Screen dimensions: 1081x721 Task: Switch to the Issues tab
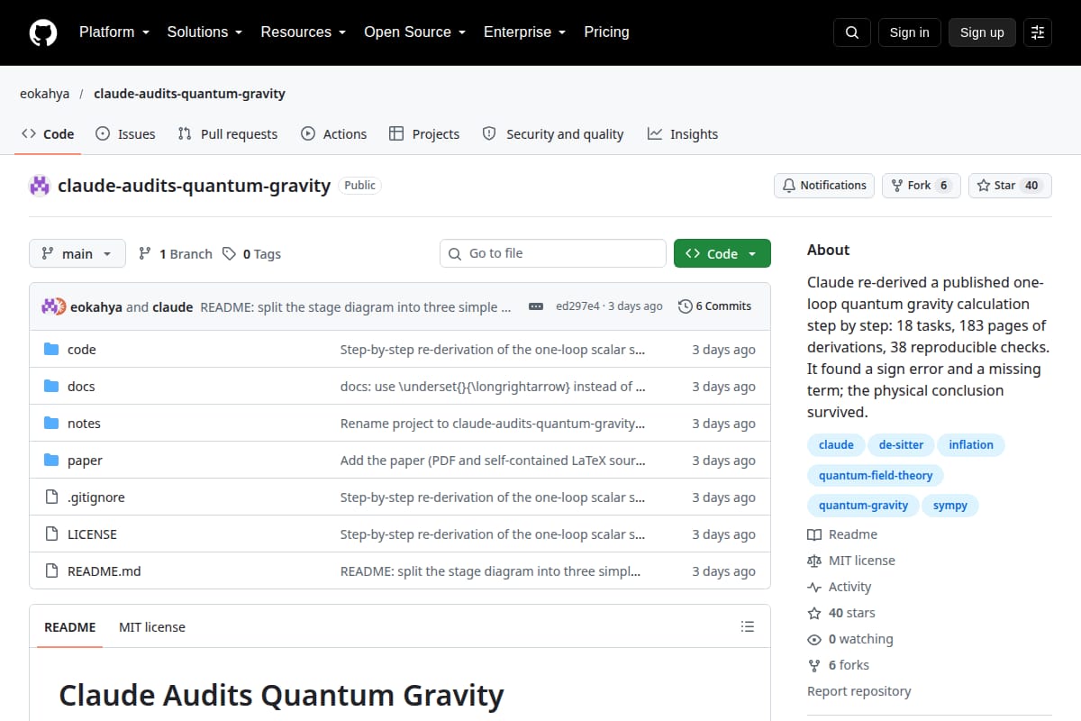[x=125, y=134]
